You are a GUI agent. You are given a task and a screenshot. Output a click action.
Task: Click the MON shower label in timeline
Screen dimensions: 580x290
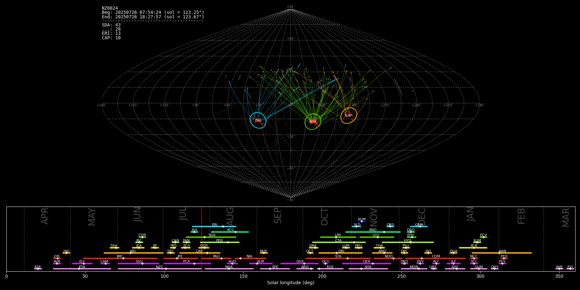[x=414, y=267]
